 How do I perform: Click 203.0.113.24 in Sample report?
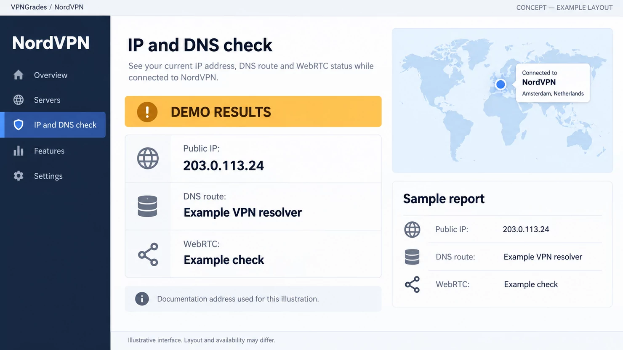point(526,229)
